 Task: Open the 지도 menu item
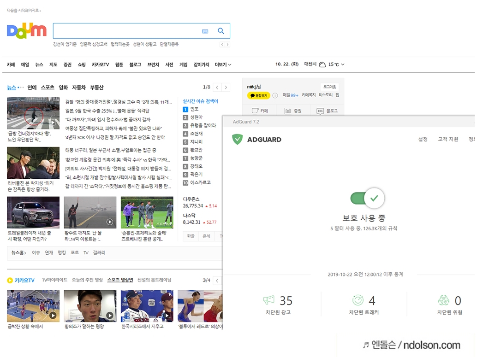(x=53, y=64)
